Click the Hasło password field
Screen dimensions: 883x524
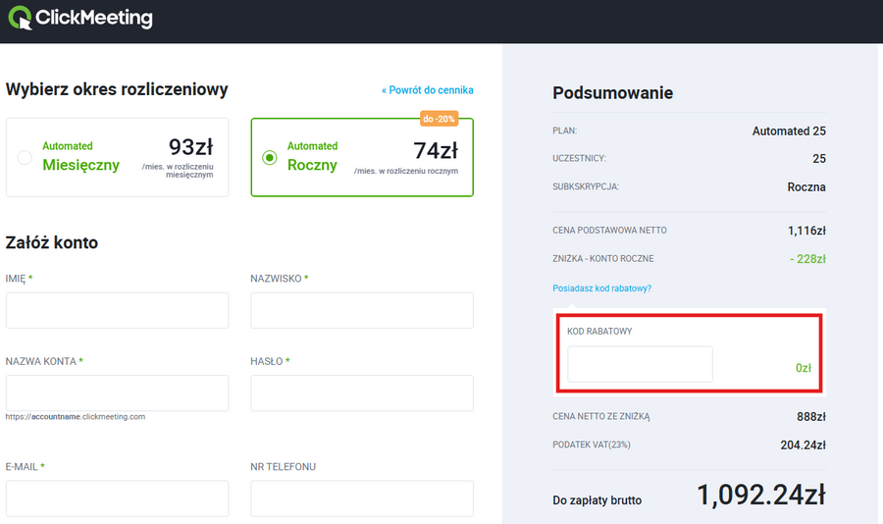click(361, 393)
